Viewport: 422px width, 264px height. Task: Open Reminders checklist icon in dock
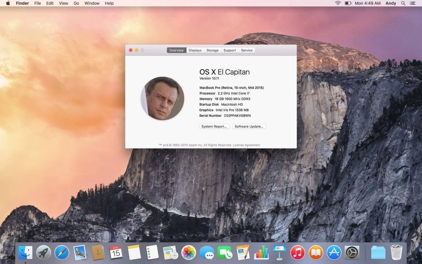(152, 253)
